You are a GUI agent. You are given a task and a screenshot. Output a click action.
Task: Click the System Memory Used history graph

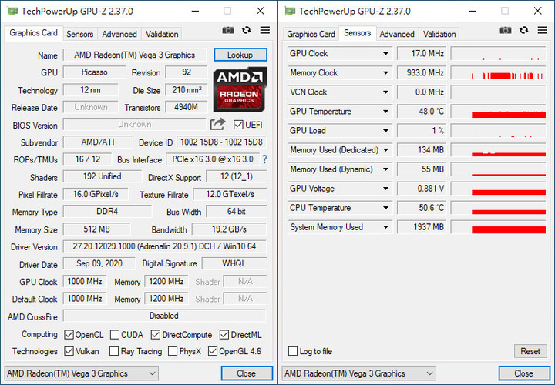coord(499,227)
